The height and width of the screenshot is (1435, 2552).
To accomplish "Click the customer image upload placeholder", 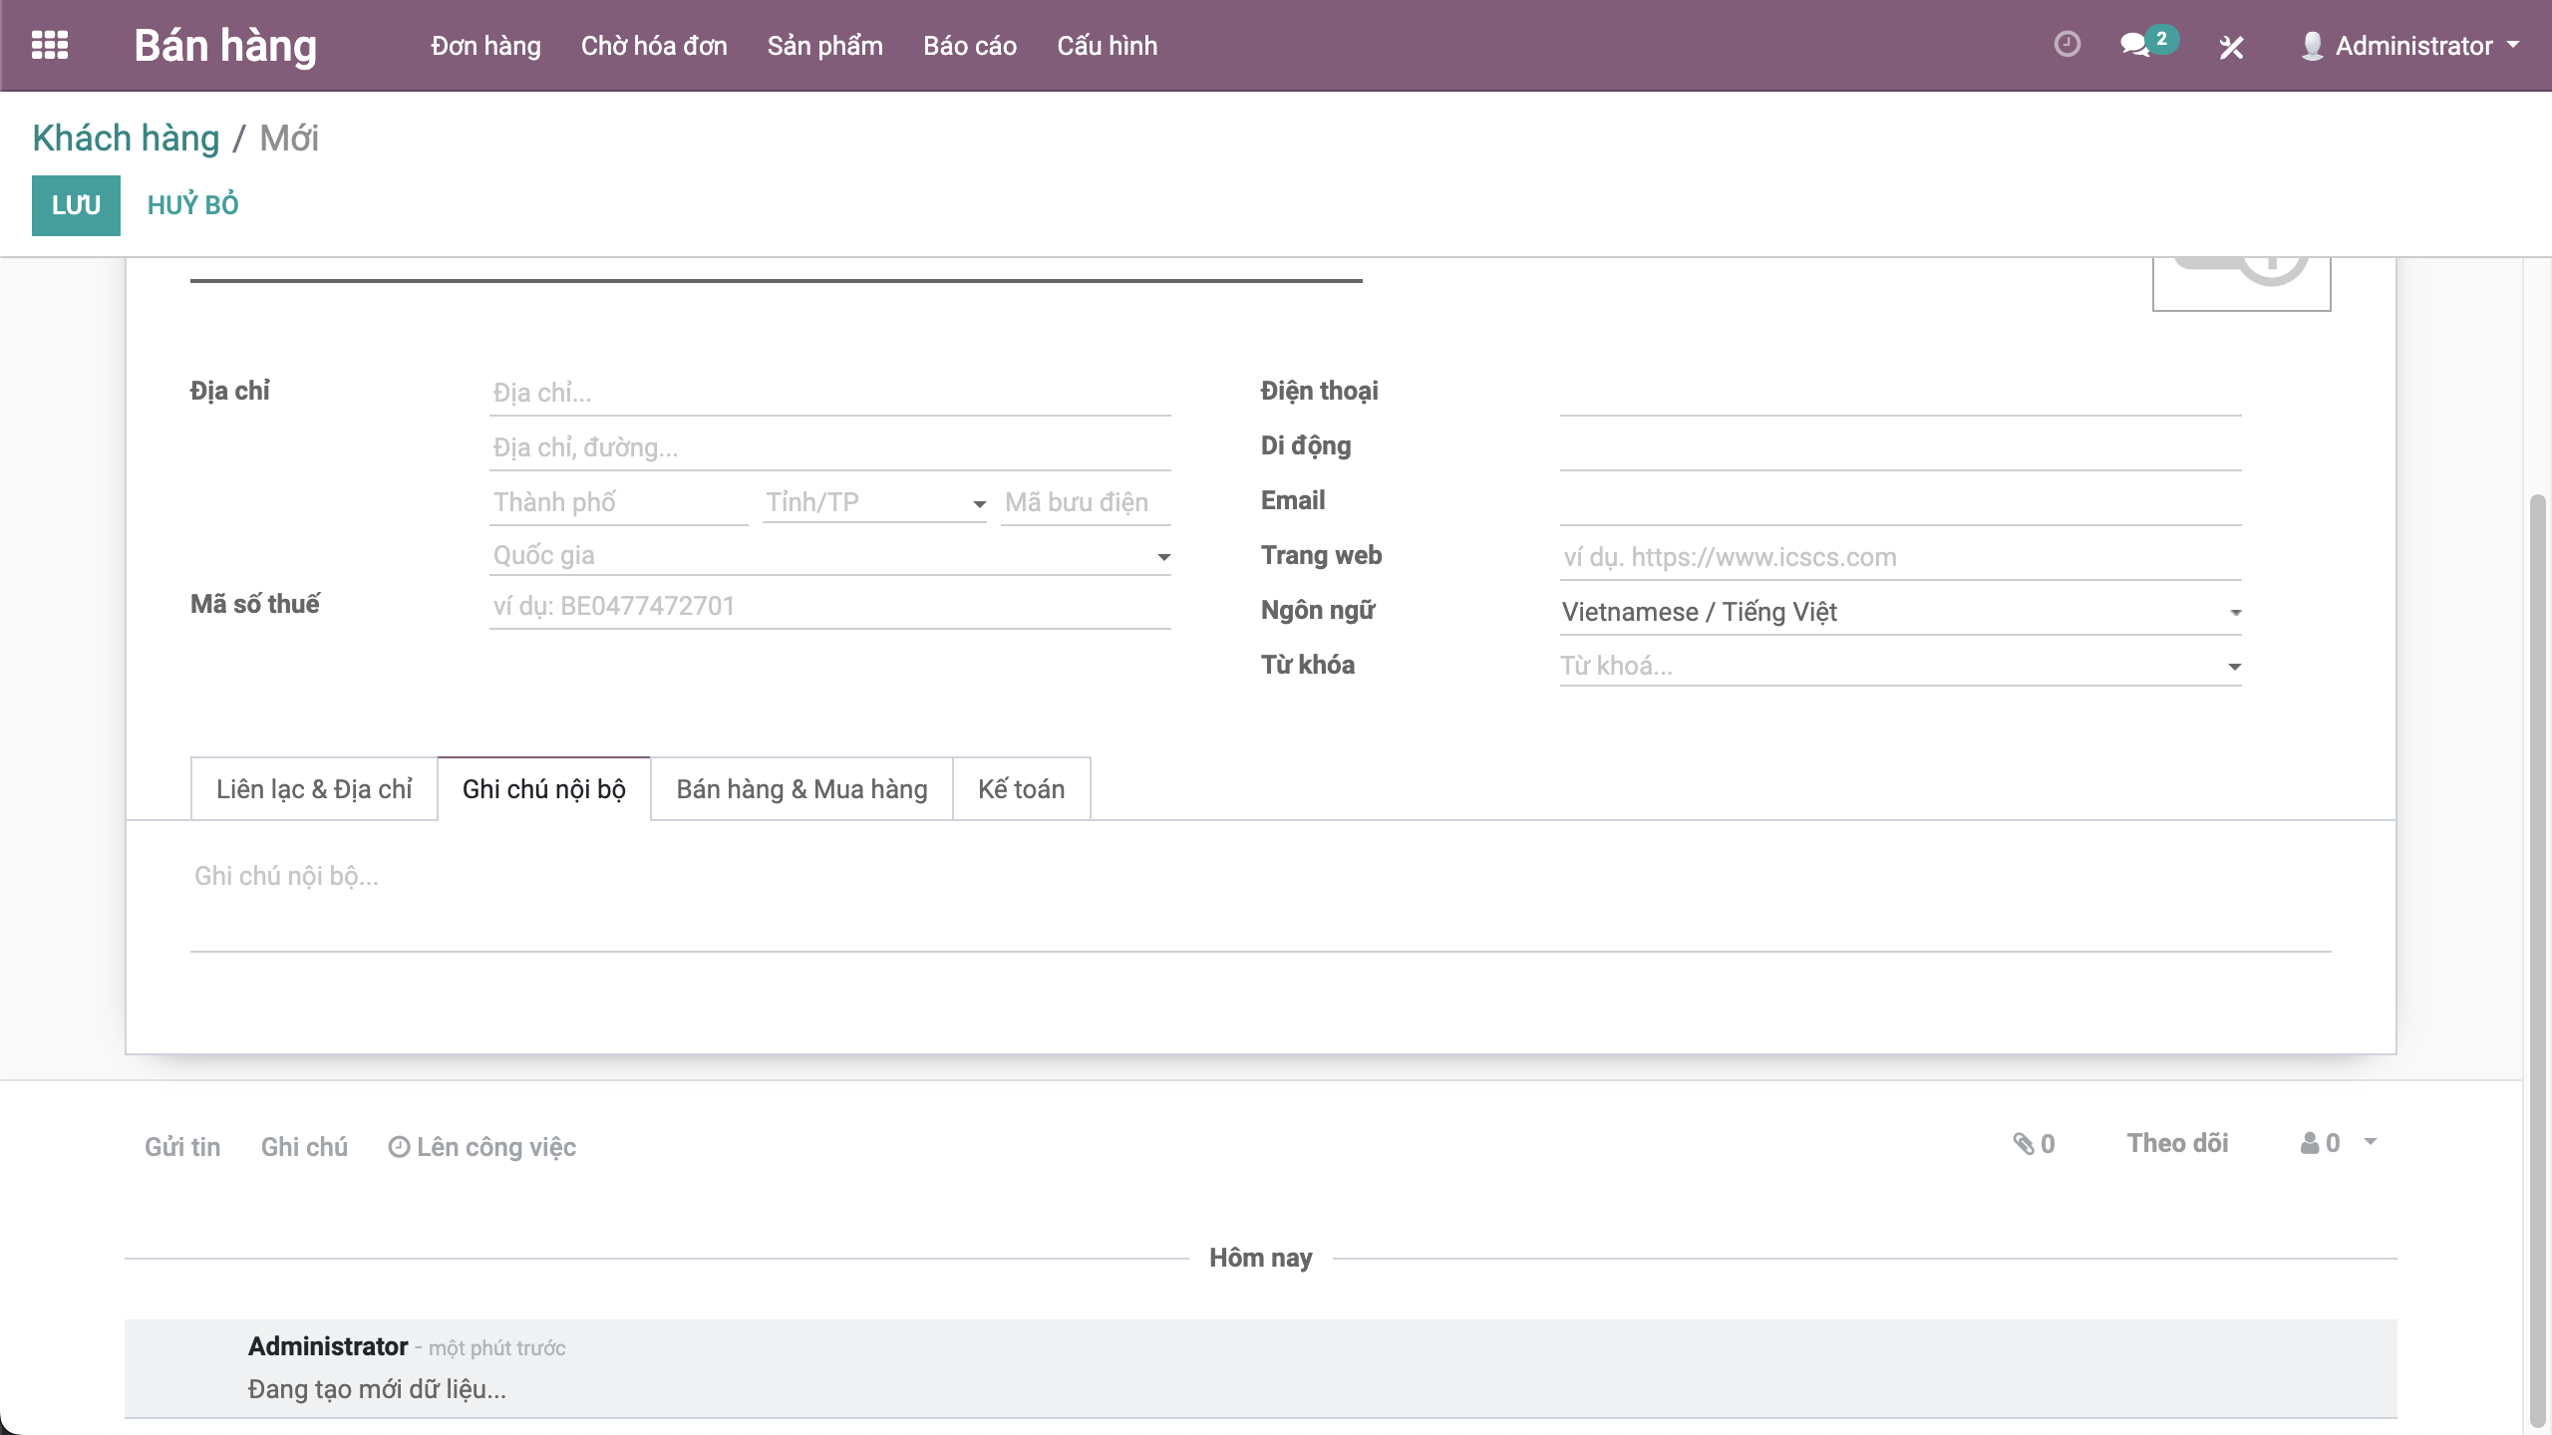I will click(2241, 283).
